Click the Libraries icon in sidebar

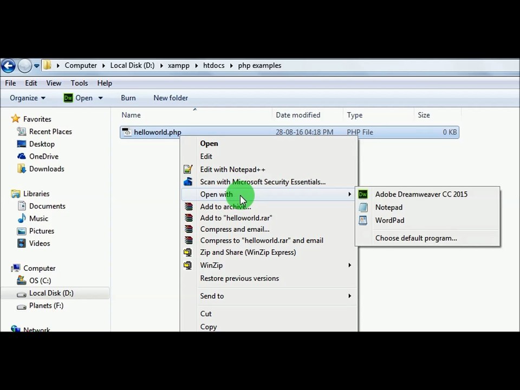[15, 193]
